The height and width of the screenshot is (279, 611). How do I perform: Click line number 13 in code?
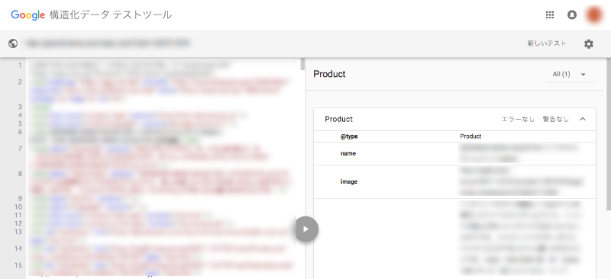tap(18, 232)
